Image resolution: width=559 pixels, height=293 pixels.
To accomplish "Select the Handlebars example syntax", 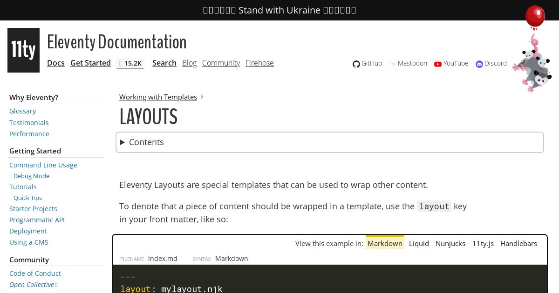I will [x=518, y=243].
